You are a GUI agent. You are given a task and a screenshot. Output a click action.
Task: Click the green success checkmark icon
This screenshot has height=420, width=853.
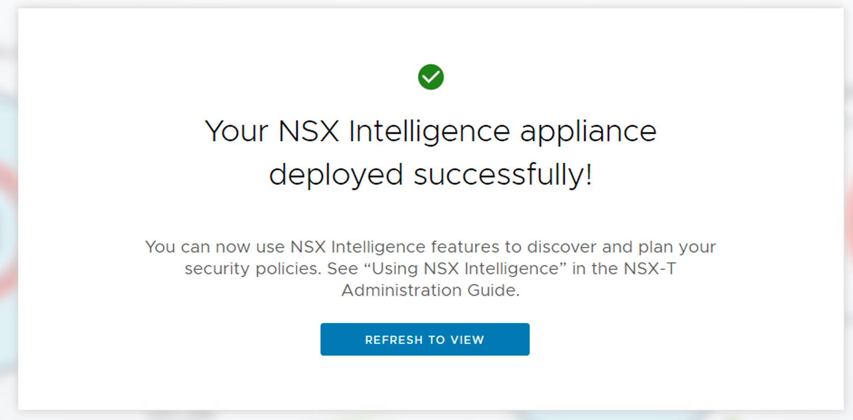click(x=431, y=77)
